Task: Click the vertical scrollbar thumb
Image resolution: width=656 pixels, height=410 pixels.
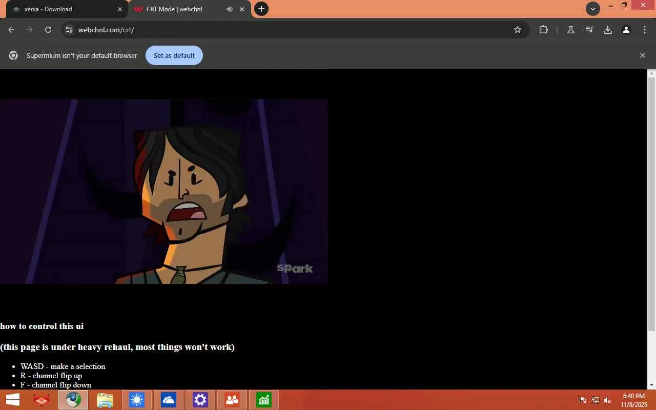Action: (652, 204)
